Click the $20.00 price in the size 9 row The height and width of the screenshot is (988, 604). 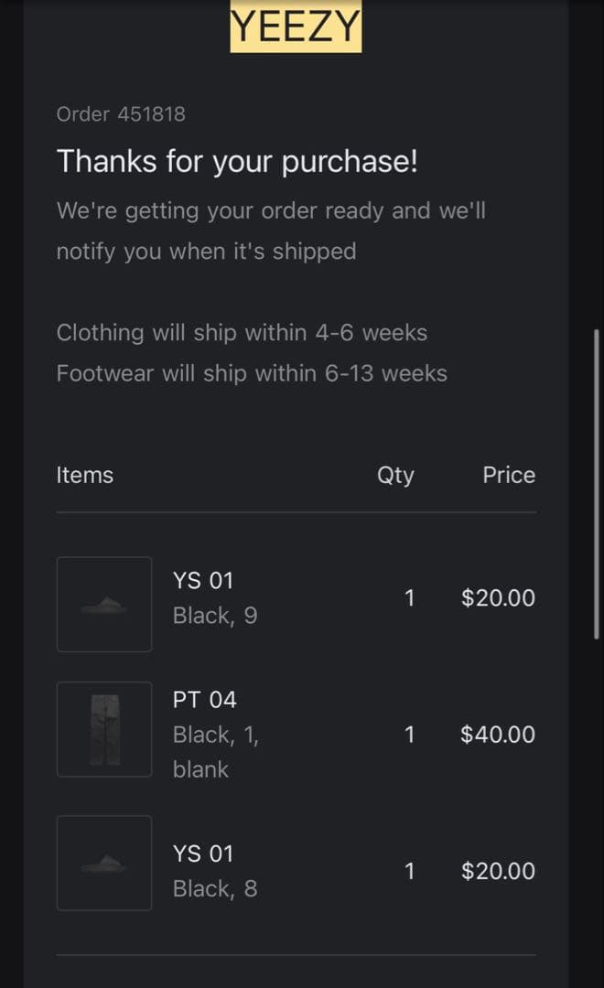coord(498,597)
